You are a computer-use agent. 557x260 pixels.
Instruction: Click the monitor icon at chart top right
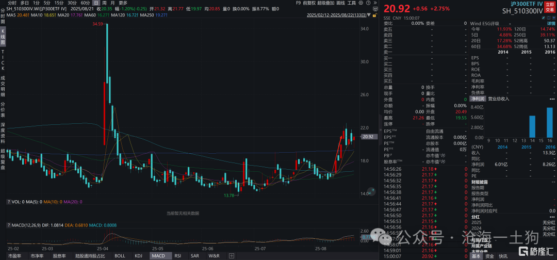click(x=375, y=9)
